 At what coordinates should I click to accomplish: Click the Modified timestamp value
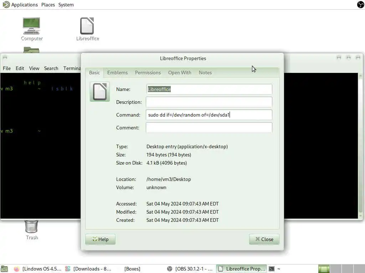click(x=182, y=212)
